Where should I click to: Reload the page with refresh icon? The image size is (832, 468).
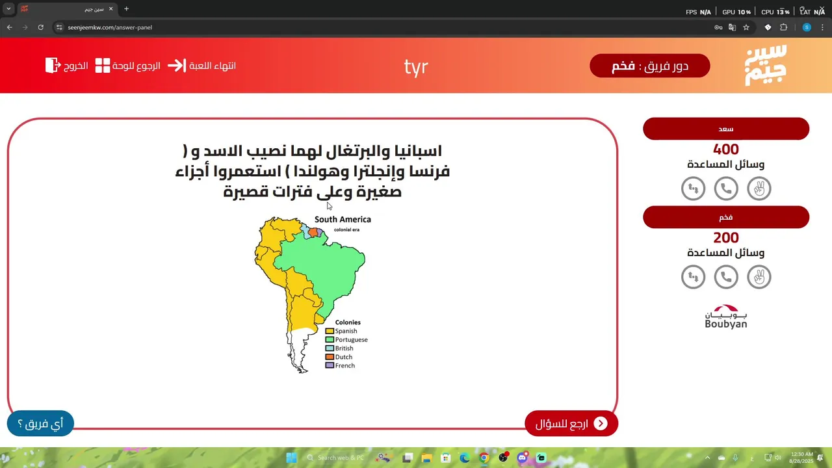coord(40,27)
